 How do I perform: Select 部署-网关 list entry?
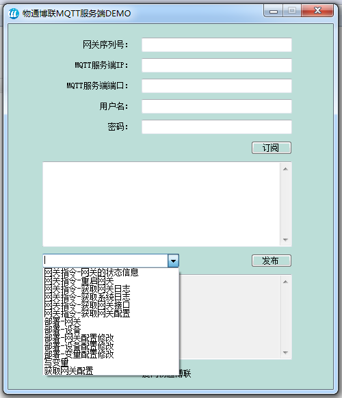pos(111,322)
